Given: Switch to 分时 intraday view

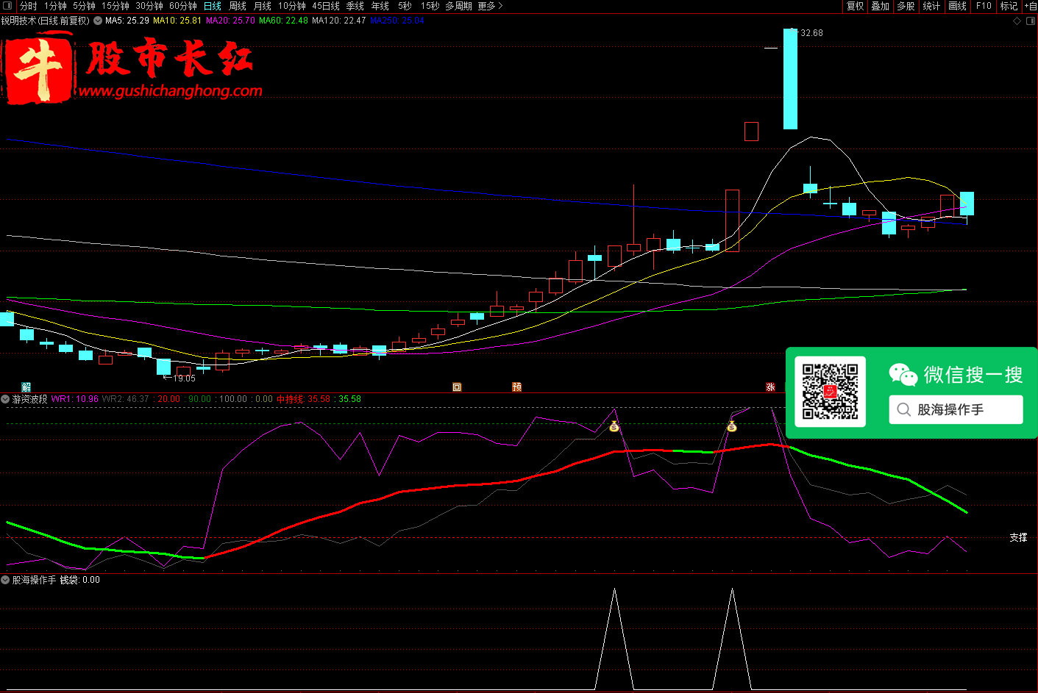Looking at the screenshot, I should pos(29,6).
